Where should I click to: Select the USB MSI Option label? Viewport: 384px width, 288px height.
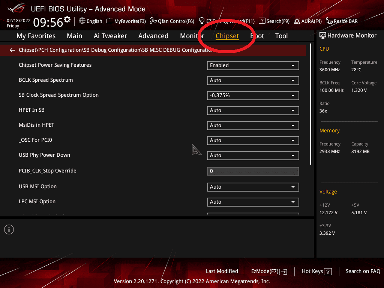(x=38, y=187)
